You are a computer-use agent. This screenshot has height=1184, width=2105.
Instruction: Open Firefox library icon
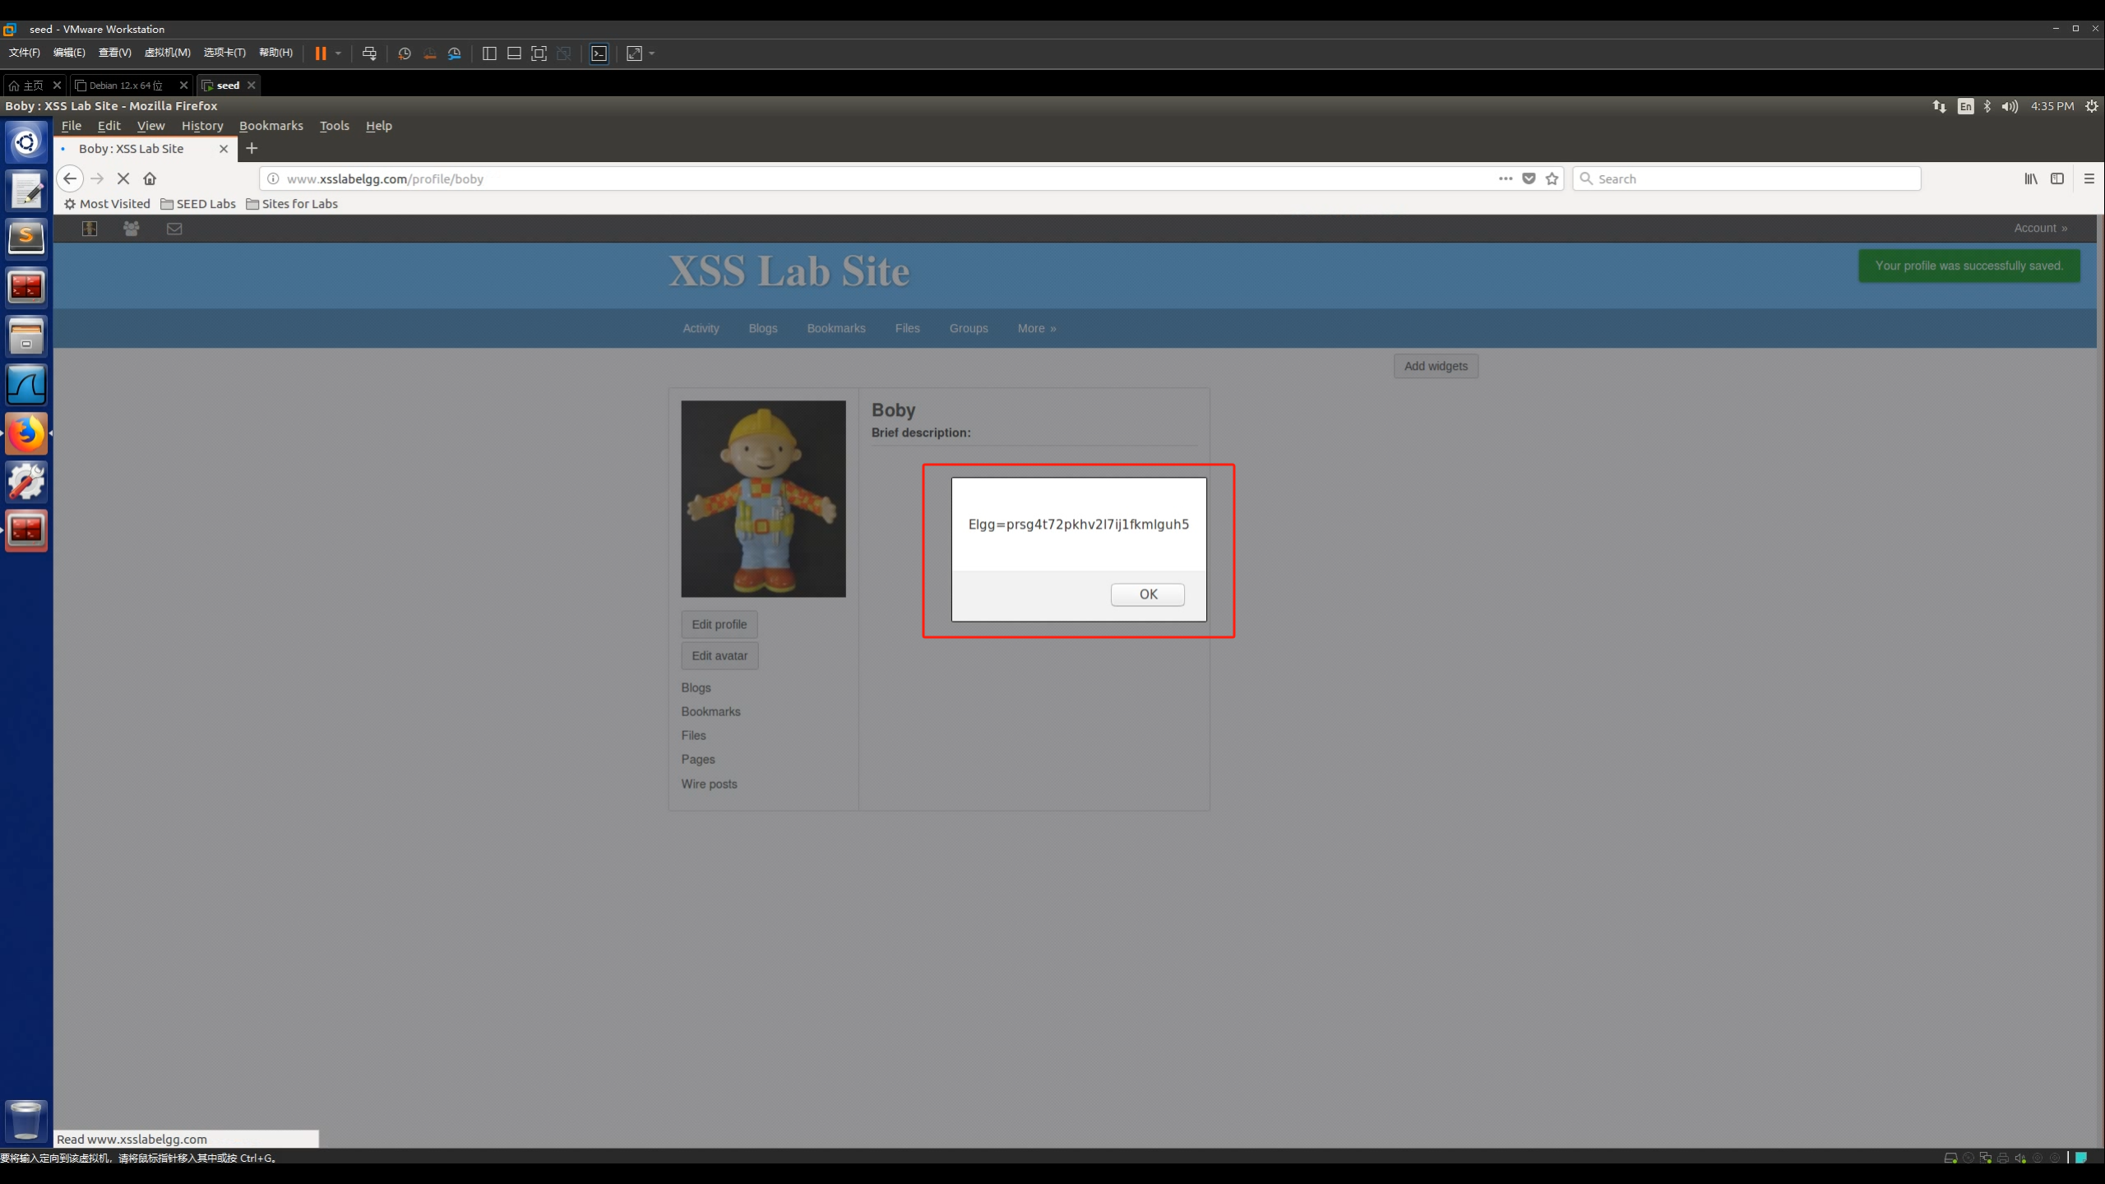(x=2030, y=178)
